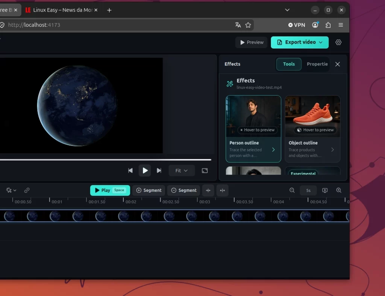Viewport: 385px width, 296px height.
Task: Select the Person outline effect card
Action: click(x=253, y=129)
